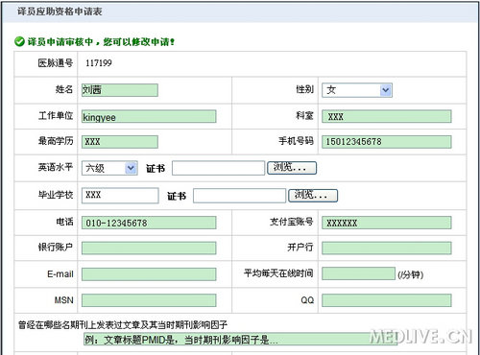
Task: Open the 英语水平 六级 dropdown
Action: pos(109,168)
